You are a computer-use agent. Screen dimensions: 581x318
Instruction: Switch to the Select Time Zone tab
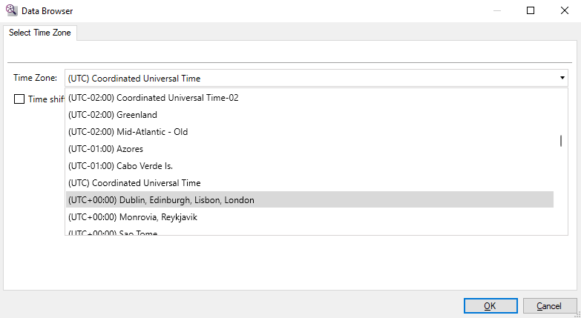point(39,33)
